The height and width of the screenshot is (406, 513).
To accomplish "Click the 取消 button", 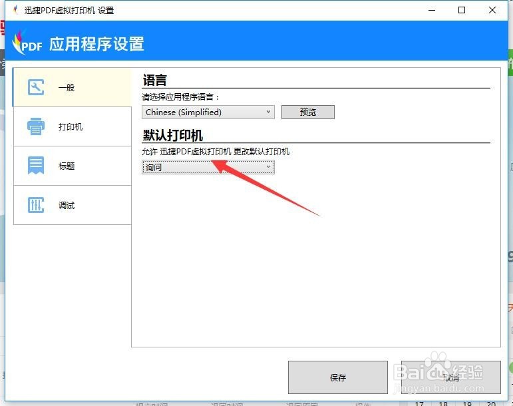I will [451, 377].
